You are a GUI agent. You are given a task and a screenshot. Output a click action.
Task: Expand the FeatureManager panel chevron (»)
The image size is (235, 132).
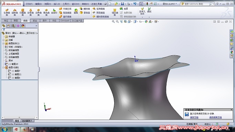36,26
